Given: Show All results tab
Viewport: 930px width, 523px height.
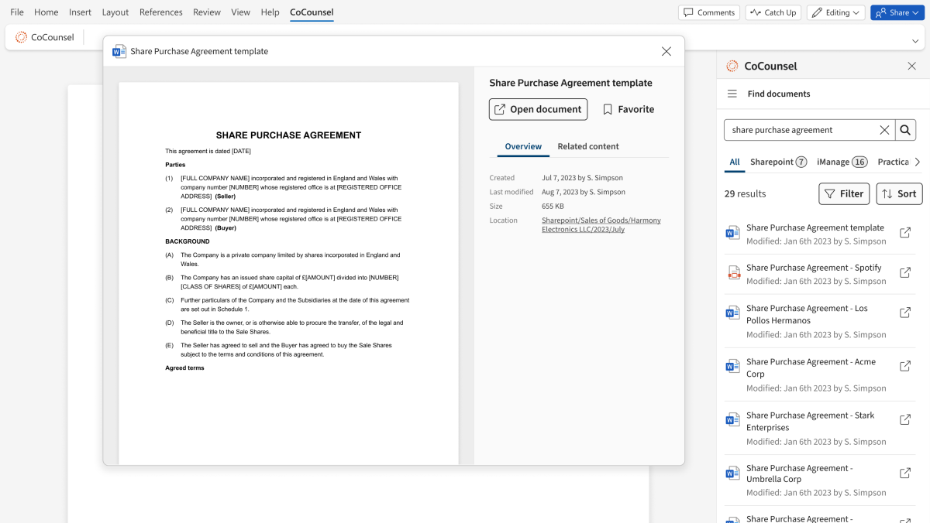Looking at the screenshot, I should pyautogui.click(x=735, y=162).
